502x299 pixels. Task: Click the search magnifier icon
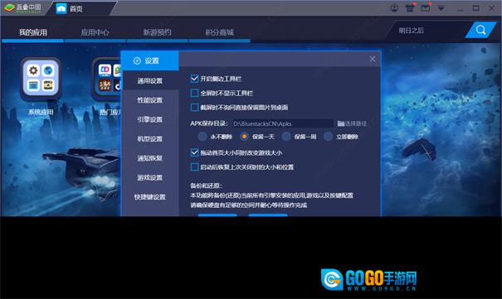[480, 30]
